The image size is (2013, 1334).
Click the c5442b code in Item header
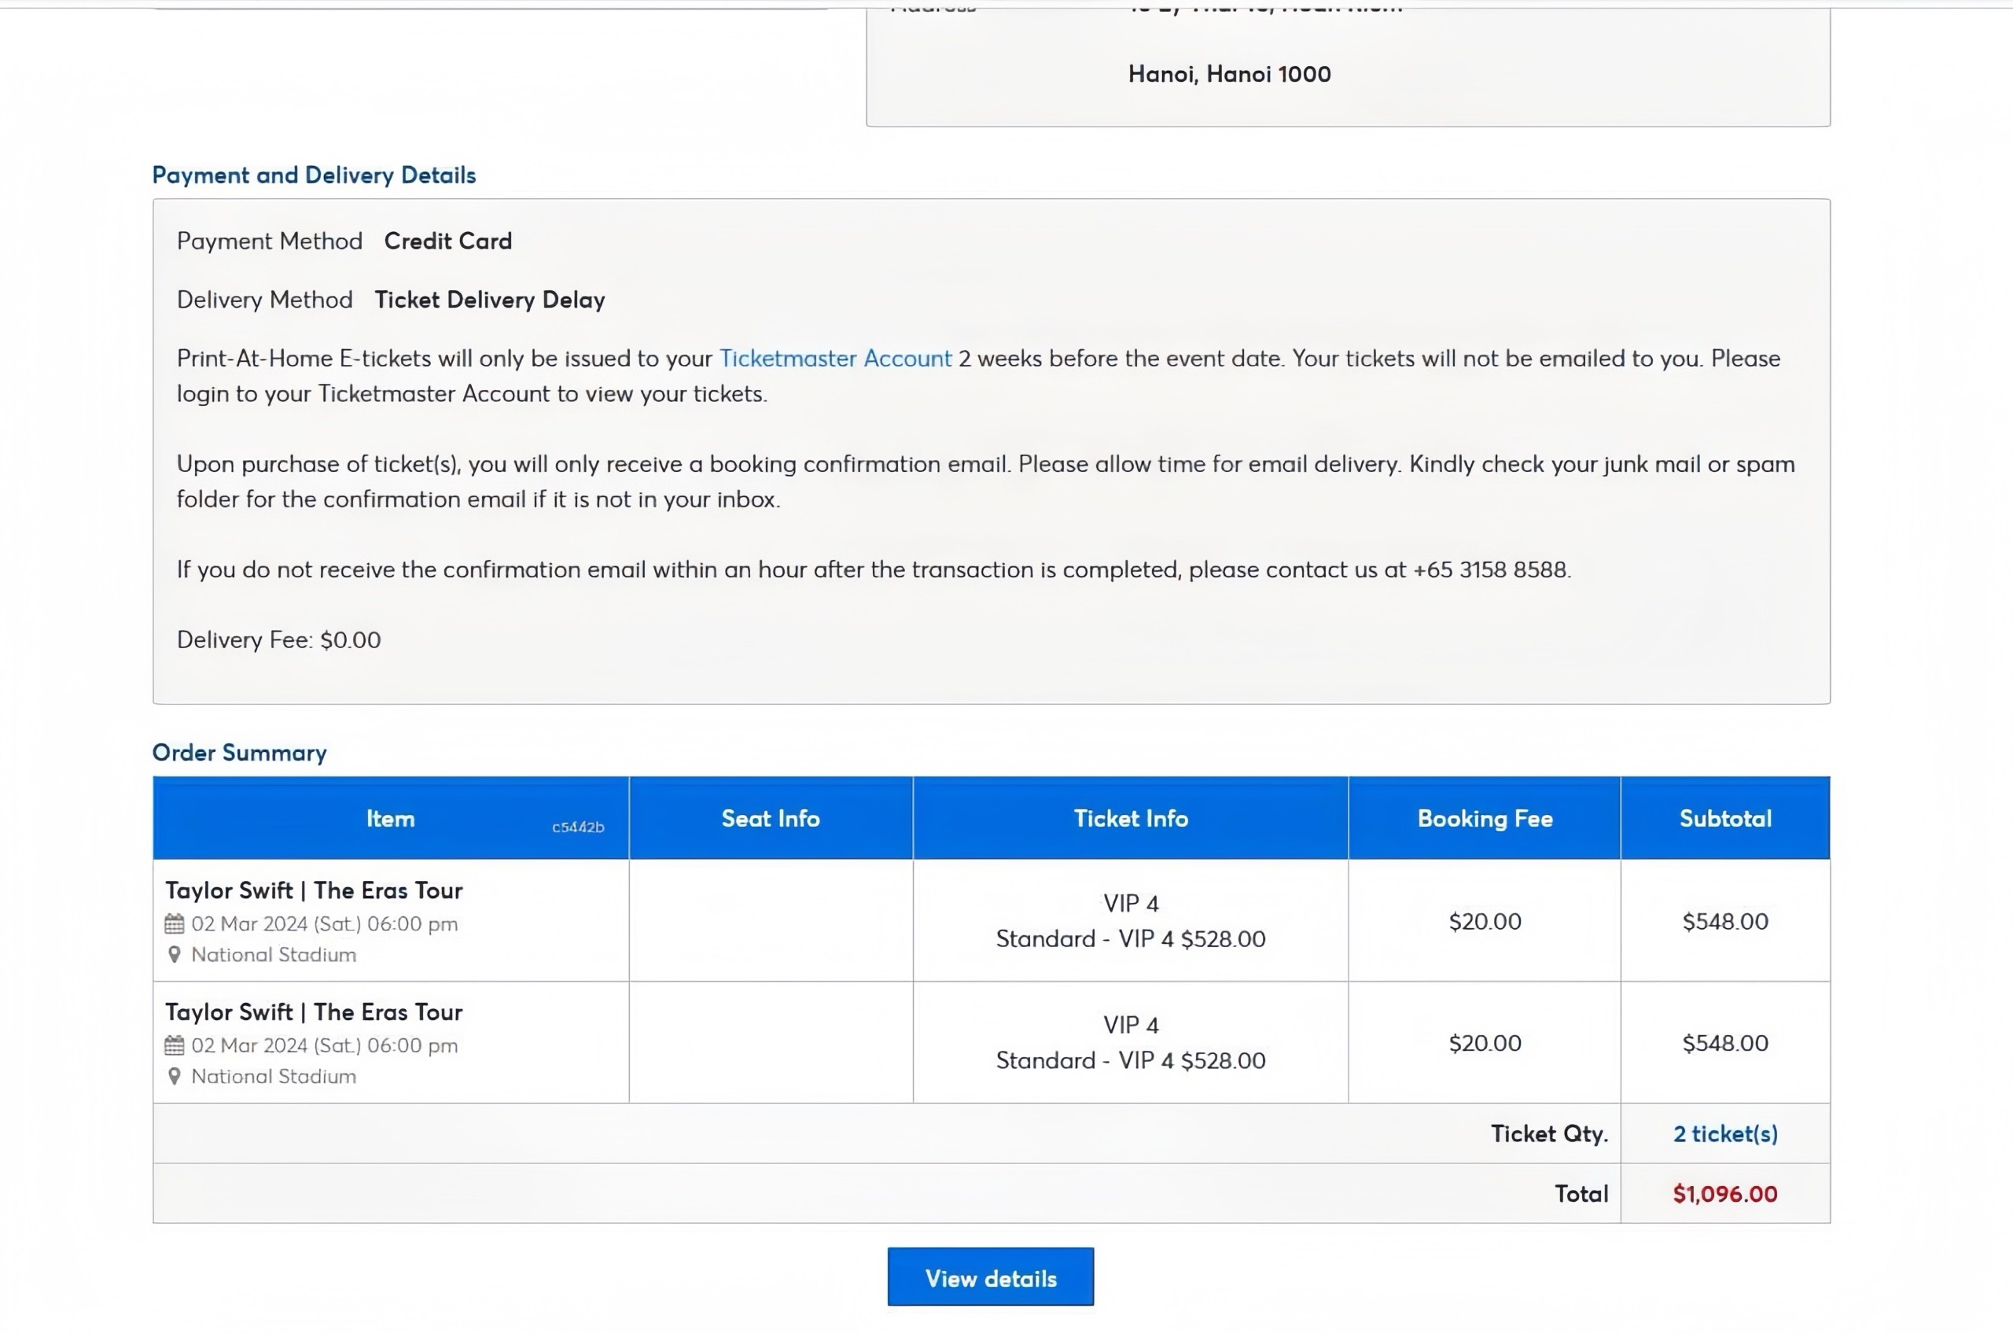[578, 827]
